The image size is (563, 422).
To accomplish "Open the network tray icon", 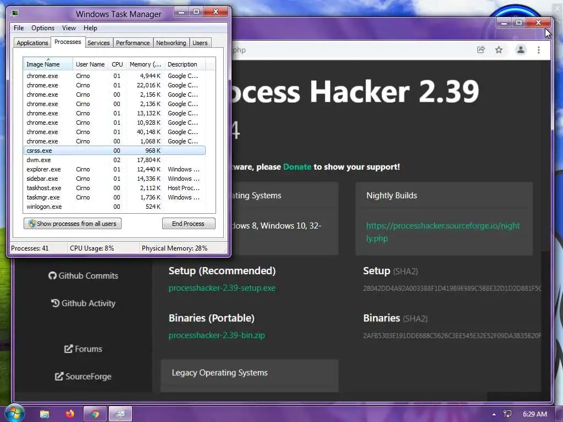I will [507, 414].
